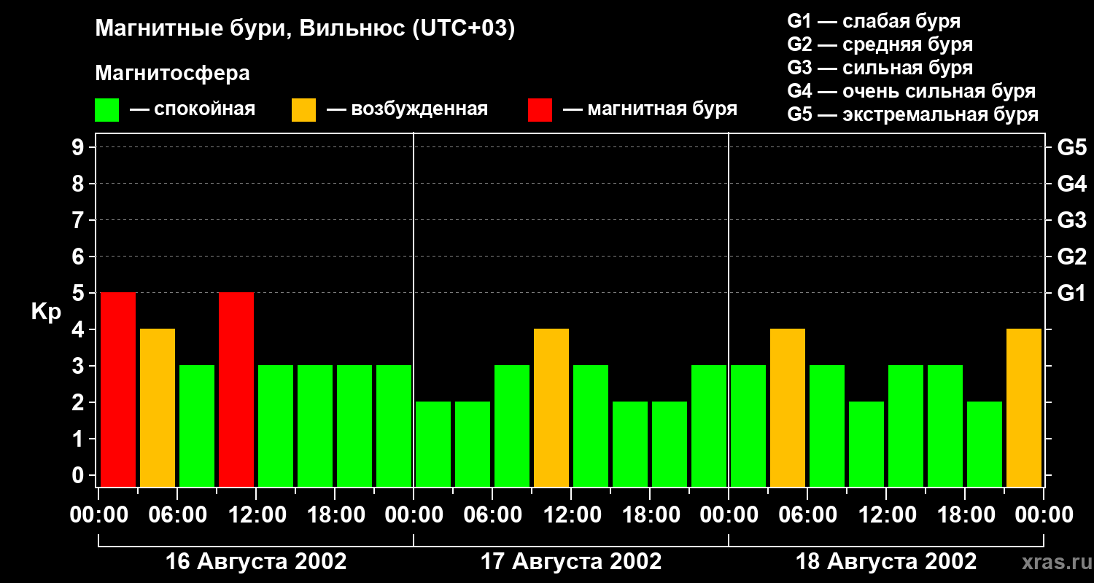Click the G3 tick label on right axis
Screen dimensions: 1094x583
pos(1072,220)
